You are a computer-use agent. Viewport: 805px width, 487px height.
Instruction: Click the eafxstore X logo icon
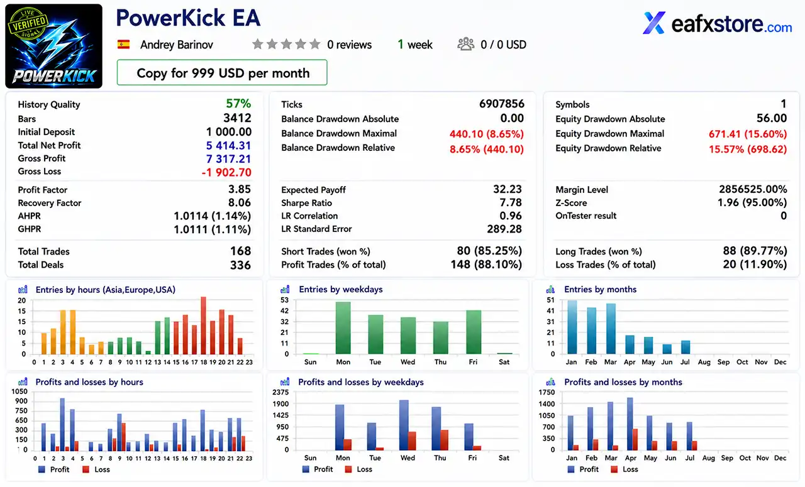(654, 23)
